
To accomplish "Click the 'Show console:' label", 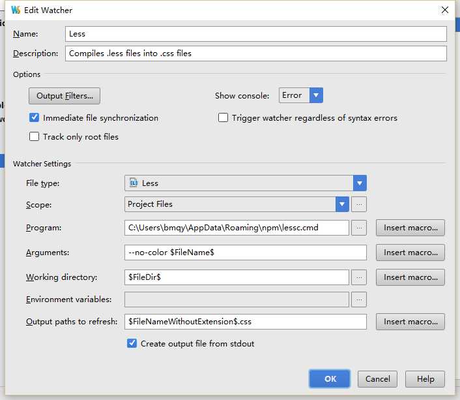I will coord(242,96).
